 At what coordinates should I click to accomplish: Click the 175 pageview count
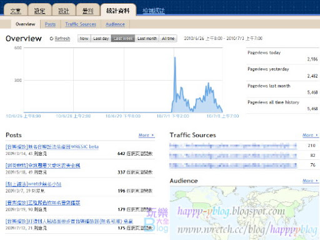coord(121,228)
